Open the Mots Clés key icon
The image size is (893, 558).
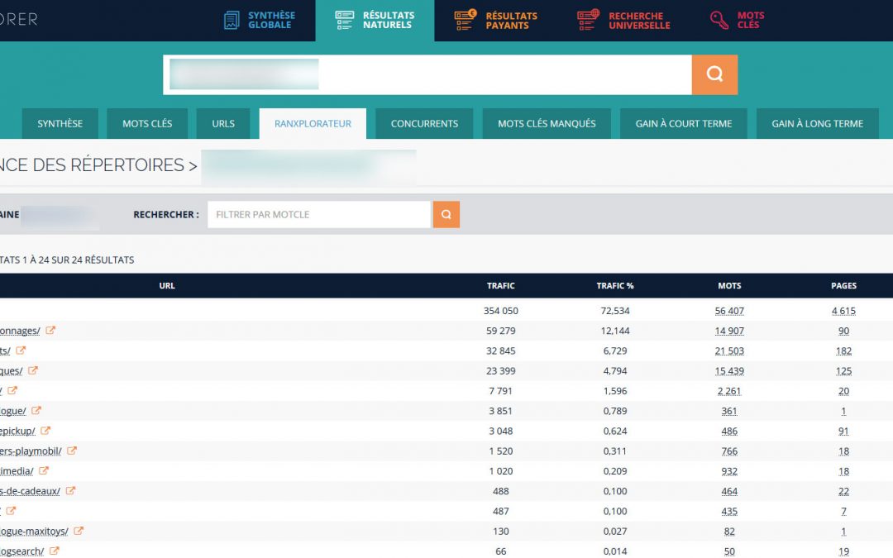coord(719,20)
